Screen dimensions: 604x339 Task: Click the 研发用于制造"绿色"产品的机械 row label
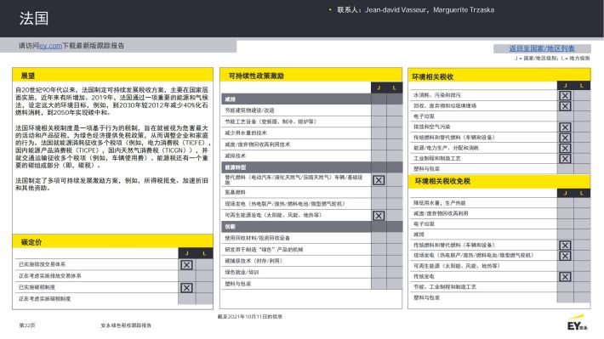click(x=264, y=250)
